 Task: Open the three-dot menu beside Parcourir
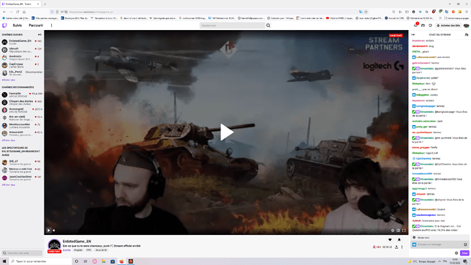[51, 25]
